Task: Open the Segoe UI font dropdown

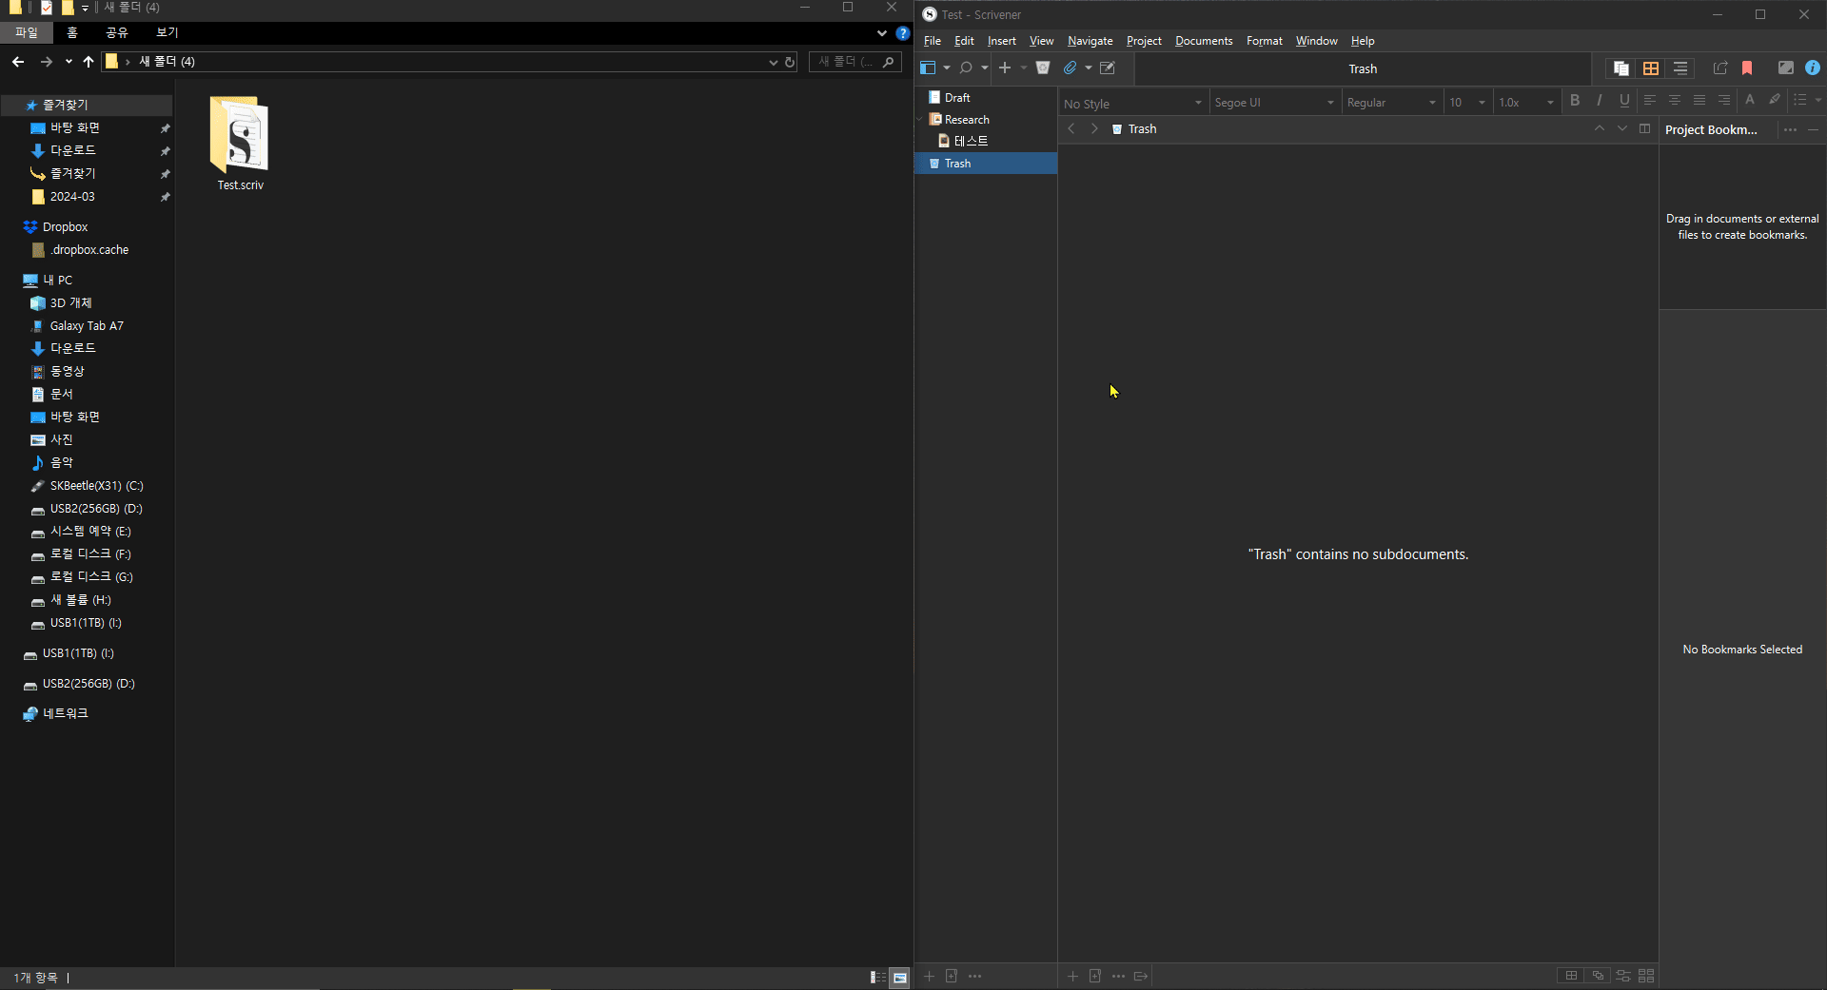Action: click(1273, 103)
